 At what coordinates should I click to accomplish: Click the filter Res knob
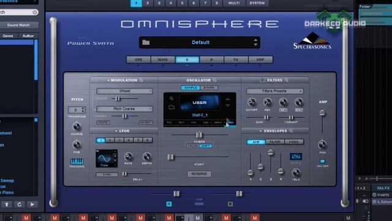tap(267, 102)
